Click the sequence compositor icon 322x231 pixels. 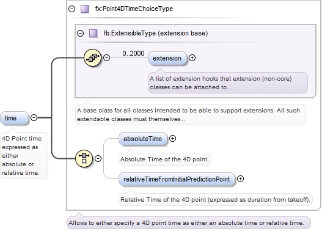tap(92, 57)
